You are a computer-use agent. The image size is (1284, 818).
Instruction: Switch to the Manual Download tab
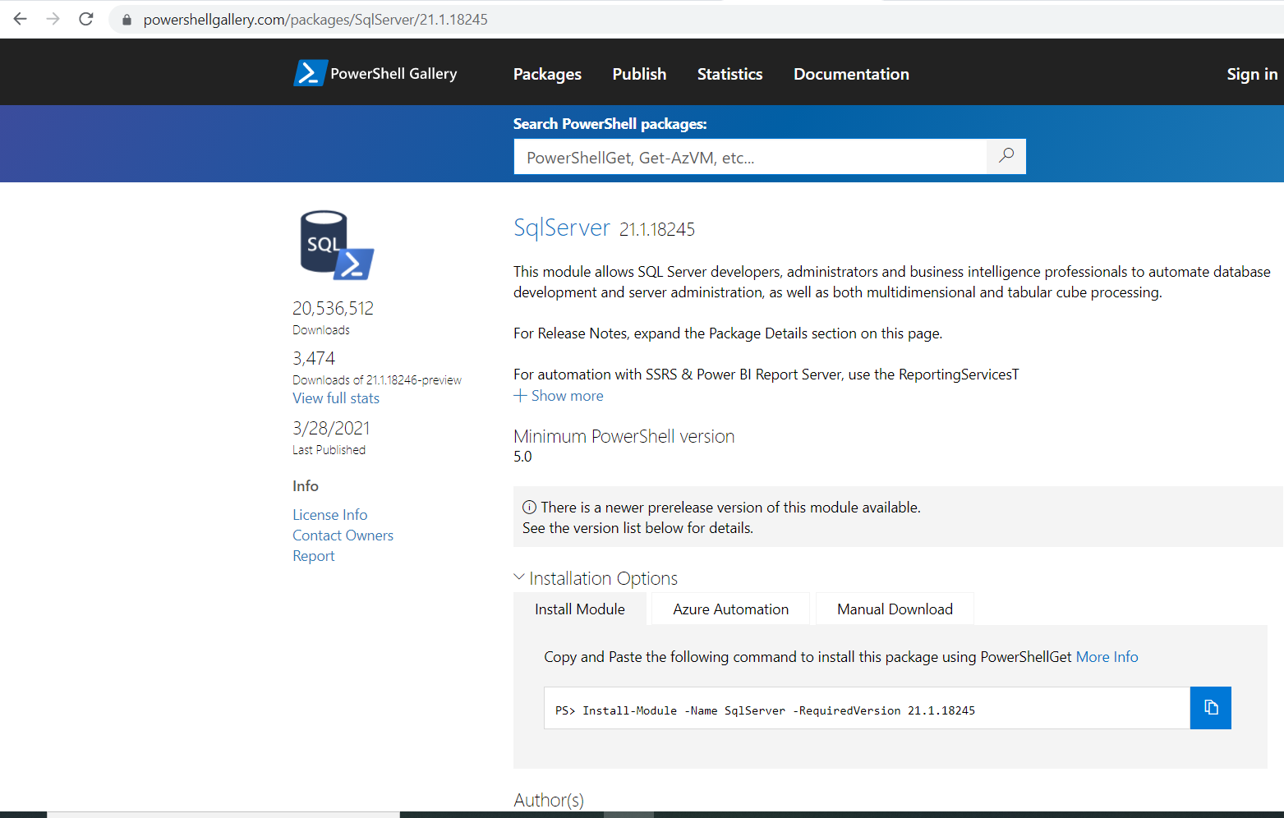point(895,609)
